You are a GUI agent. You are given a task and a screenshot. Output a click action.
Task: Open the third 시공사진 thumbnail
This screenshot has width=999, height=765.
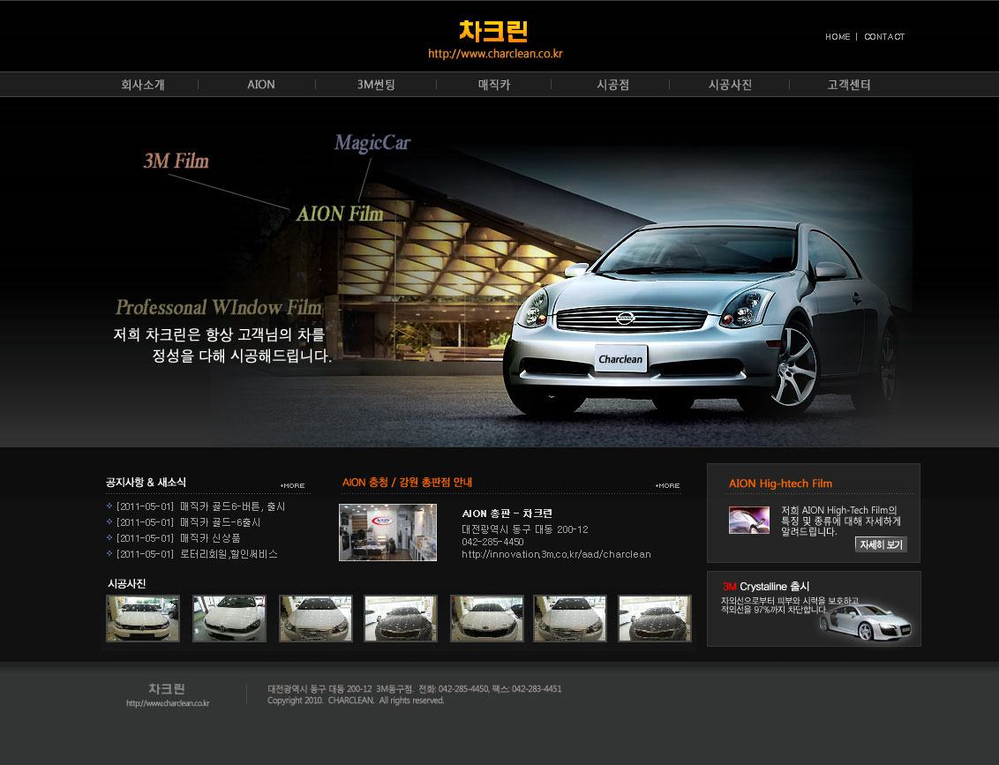click(316, 619)
